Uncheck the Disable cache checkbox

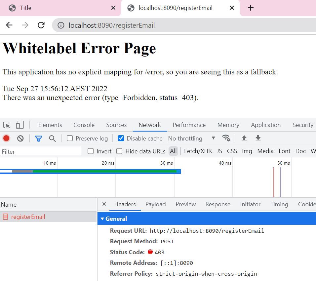click(121, 138)
